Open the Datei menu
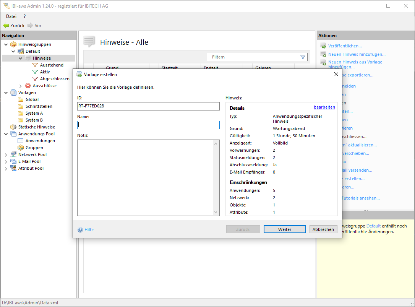The width and height of the screenshot is (415, 307). click(11, 16)
